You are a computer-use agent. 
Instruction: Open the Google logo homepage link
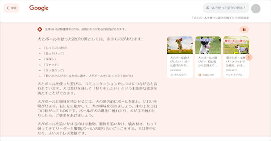pos(39,8)
